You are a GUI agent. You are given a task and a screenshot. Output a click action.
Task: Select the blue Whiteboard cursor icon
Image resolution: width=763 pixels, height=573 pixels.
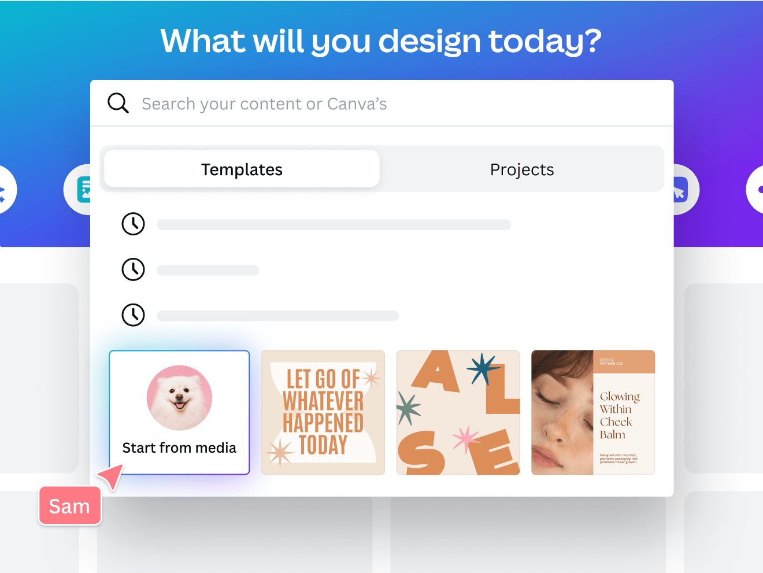[680, 189]
